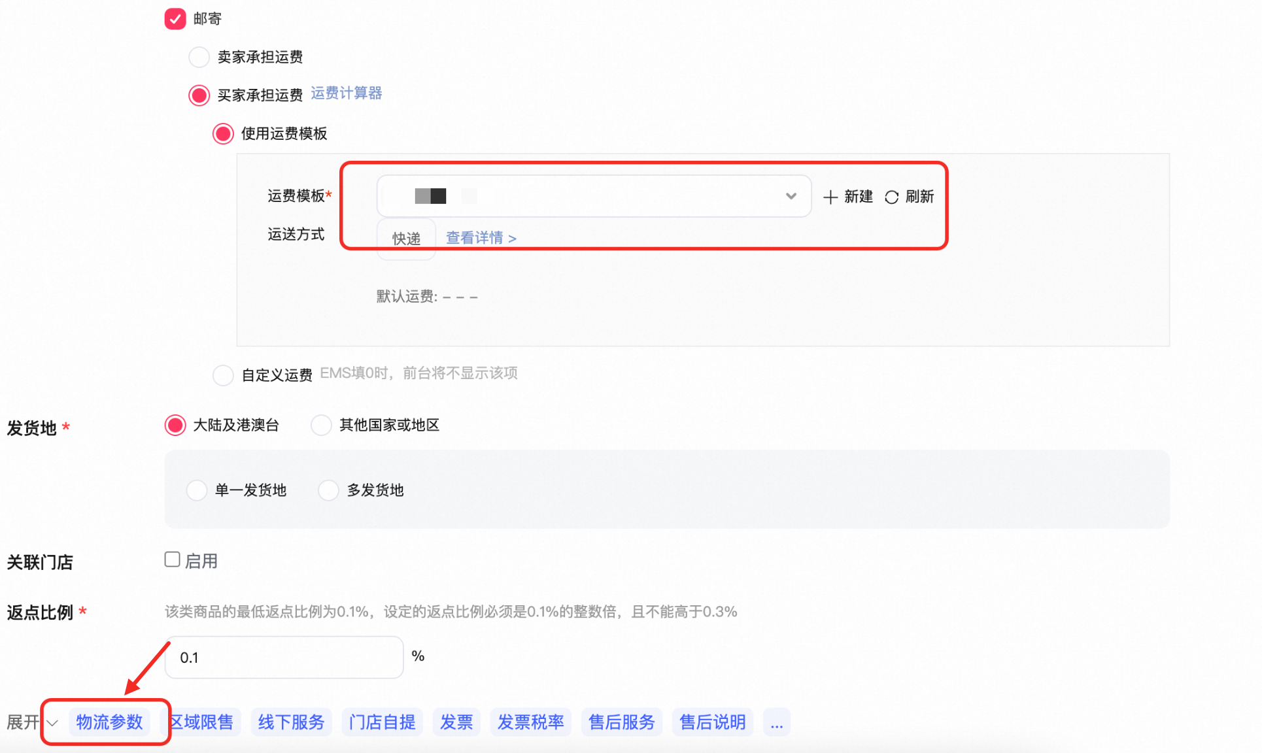Select 大陆及港澳台 shipping origin

[175, 426]
